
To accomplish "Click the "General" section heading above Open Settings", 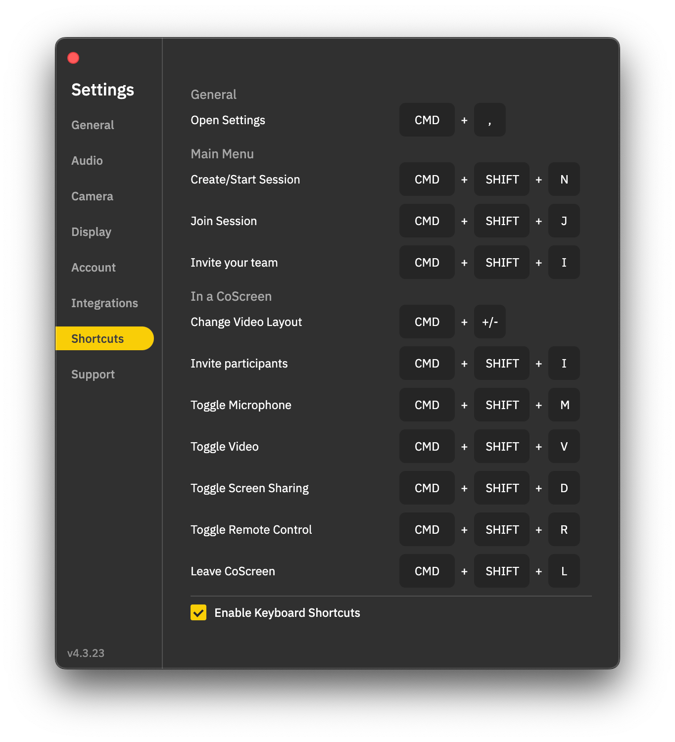I will coord(213,94).
